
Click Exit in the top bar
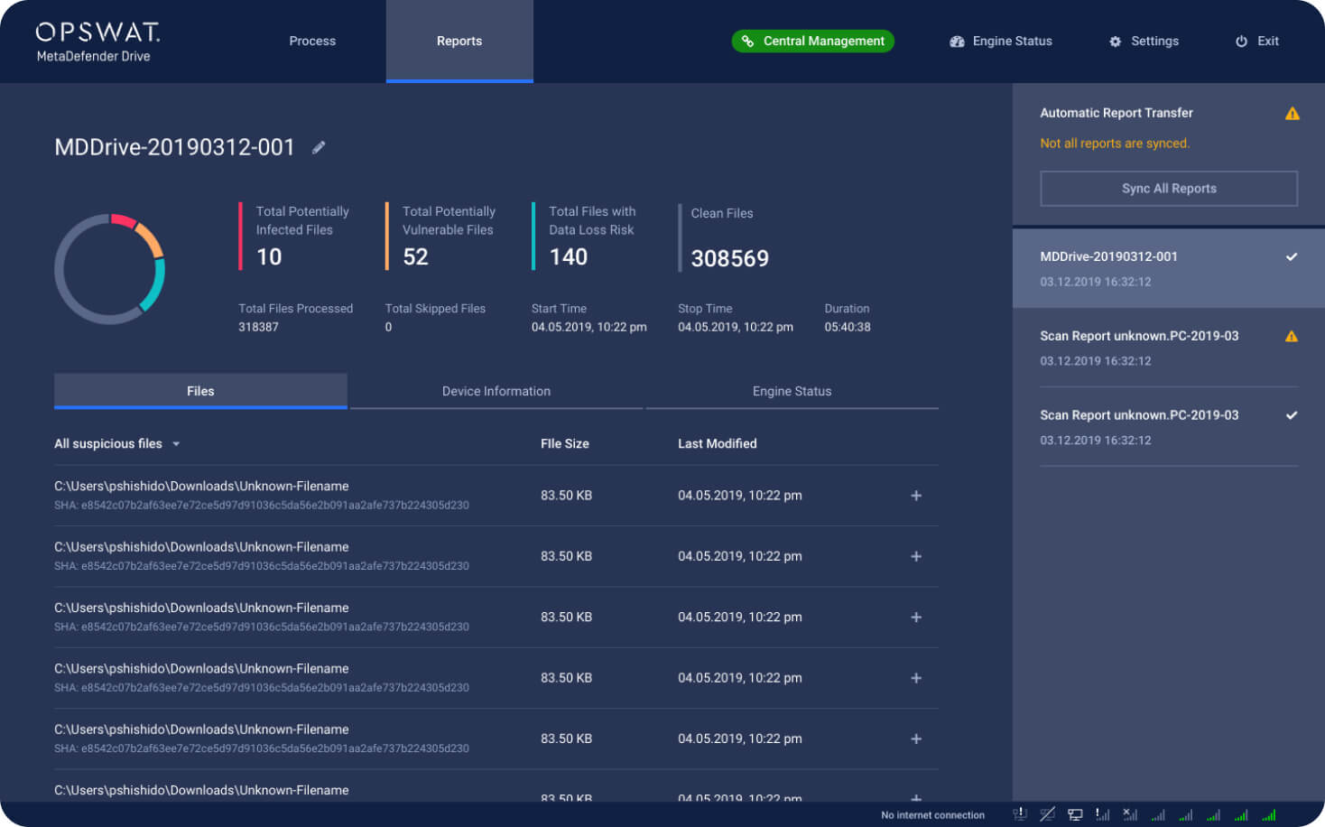click(1256, 41)
